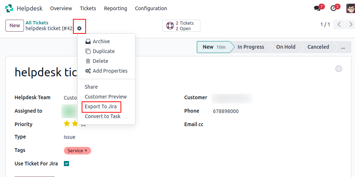
Task: Open the Configuration menu
Action: [x=151, y=8]
